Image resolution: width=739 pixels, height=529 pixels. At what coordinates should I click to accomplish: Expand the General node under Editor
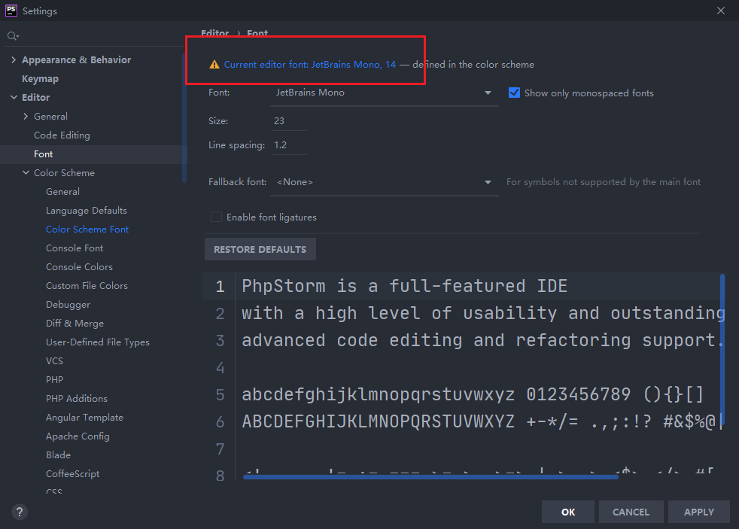[x=26, y=117]
